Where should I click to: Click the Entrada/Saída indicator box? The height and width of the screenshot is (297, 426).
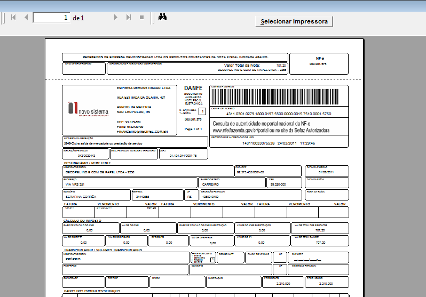pos(202,111)
